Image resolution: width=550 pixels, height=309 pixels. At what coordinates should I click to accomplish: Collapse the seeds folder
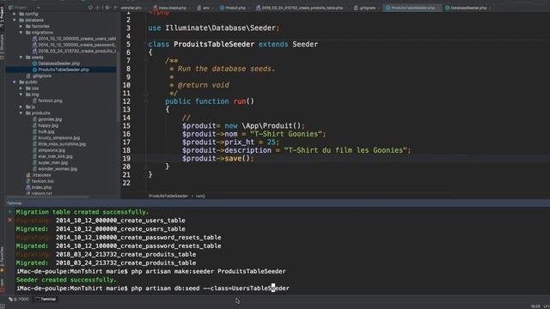[21, 58]
